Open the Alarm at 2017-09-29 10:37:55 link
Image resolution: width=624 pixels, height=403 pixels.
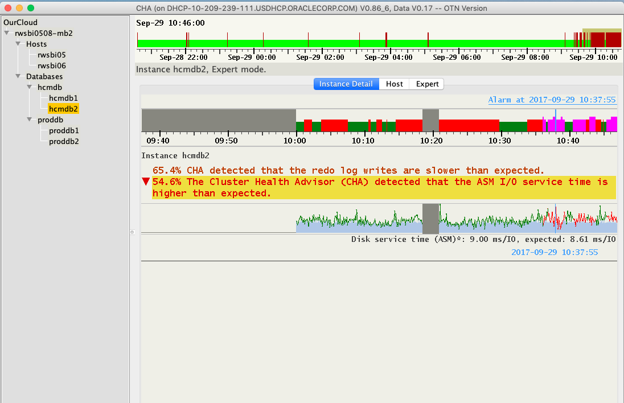point(552,100)
